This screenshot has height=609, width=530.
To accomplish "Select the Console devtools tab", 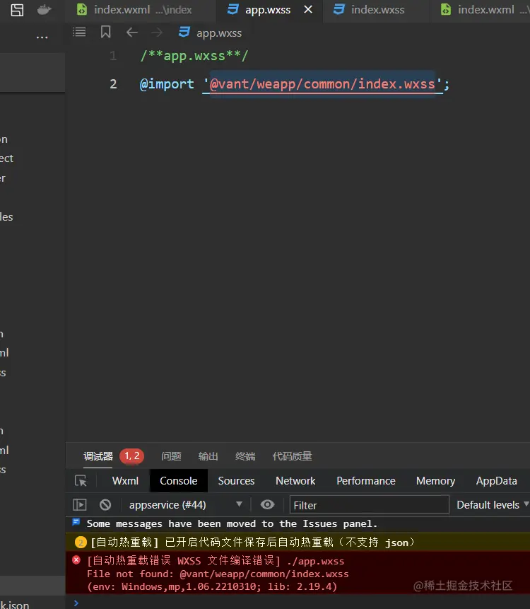I will pyautogui.click(x=179, y=481).
